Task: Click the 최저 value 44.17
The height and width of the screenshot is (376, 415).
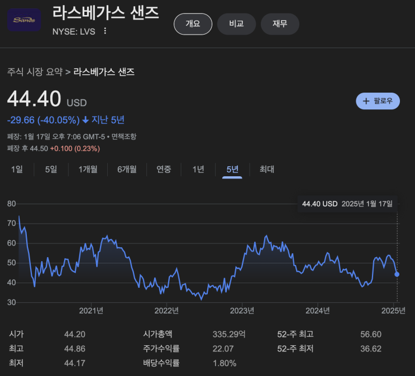Action: click(75, 363)
